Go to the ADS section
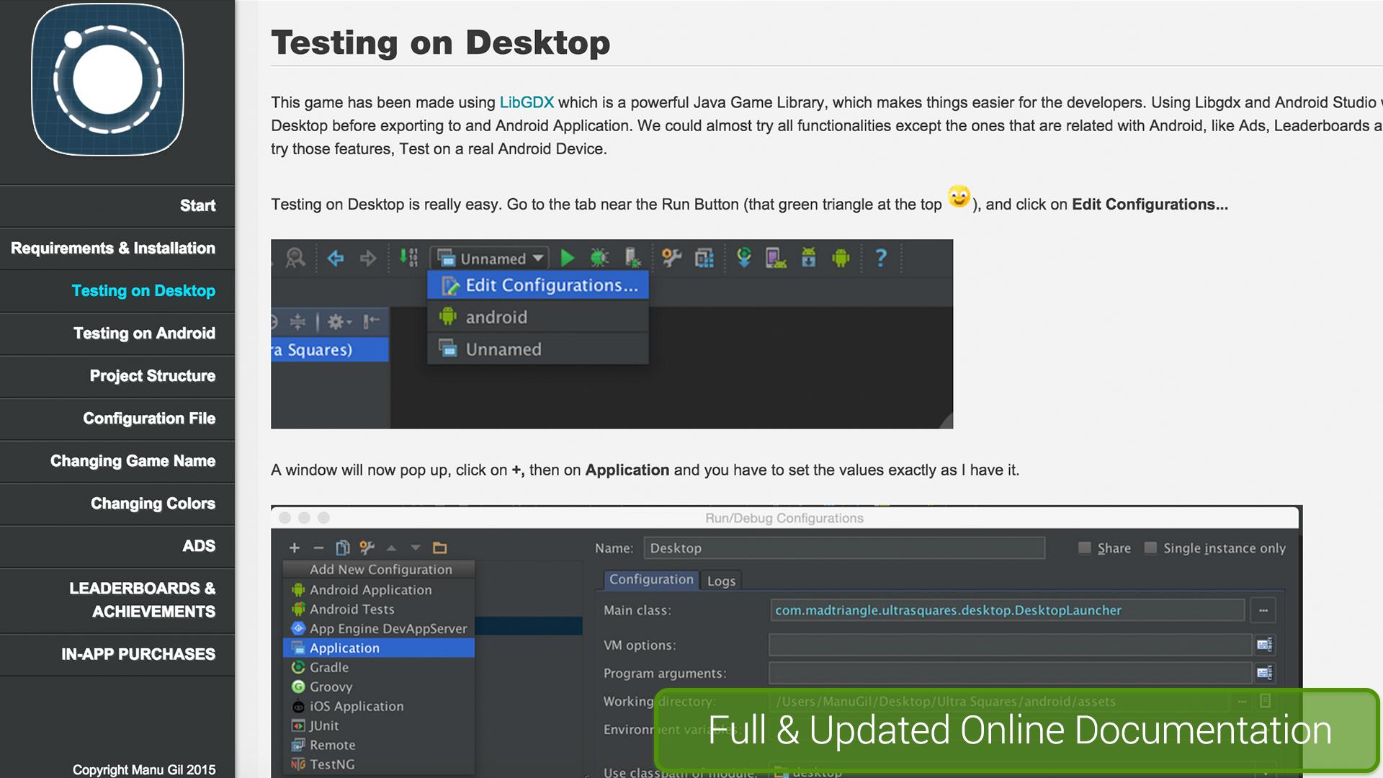The image size is (1383, 778). tap(117, 546)
